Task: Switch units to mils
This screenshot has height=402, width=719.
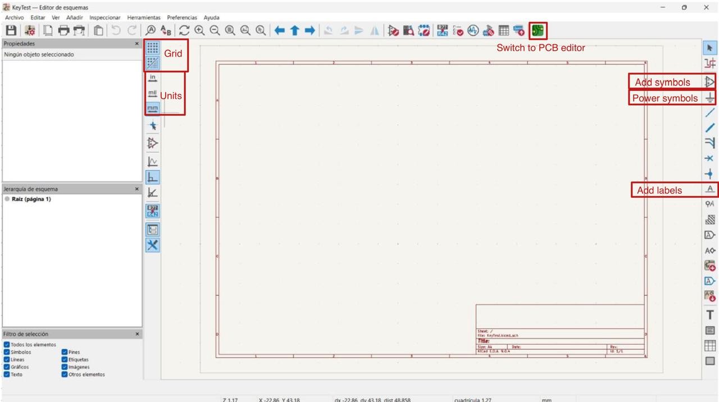Action: (x=152, y=93)
